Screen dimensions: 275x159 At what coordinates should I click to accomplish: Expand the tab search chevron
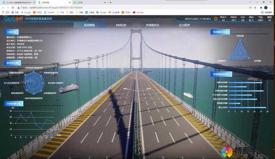[x=250, y=2]
